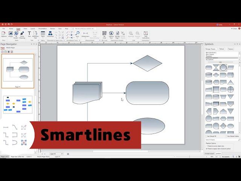This screenshot has width=241, height=181.
Task: Click the canvas horizontal scrollbar
Action: (x=120, y=152)
